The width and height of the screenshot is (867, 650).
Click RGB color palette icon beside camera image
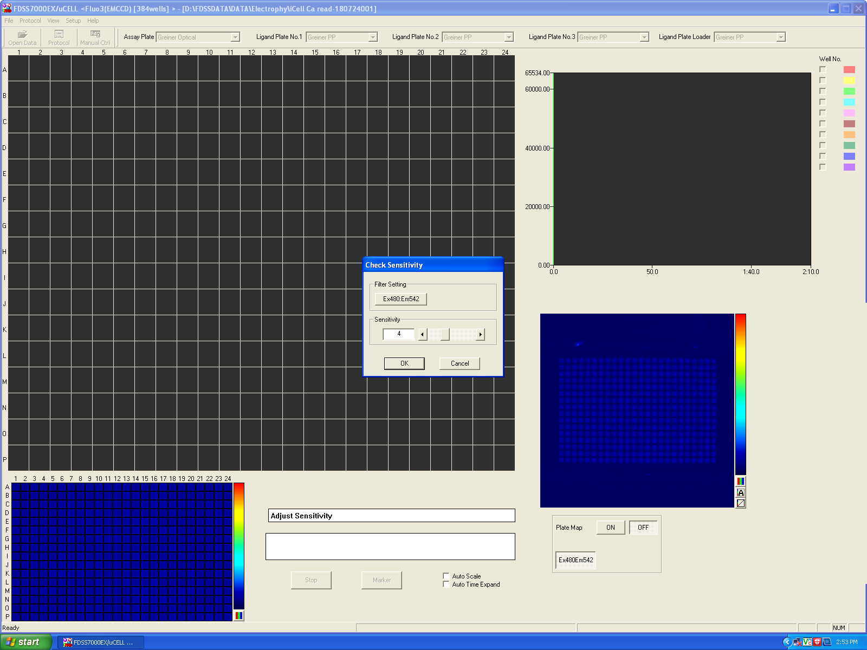(741, 481)
